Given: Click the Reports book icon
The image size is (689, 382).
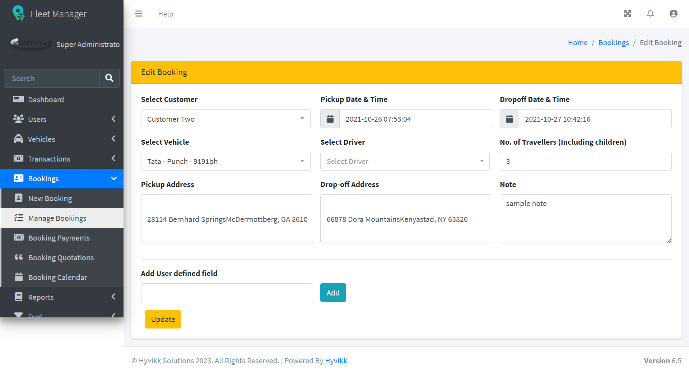Looking at the screenshot, I should (18, 297).
